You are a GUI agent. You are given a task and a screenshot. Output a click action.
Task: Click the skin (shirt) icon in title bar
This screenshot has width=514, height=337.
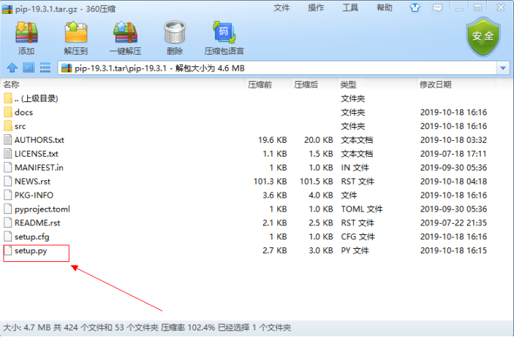point(415,7)
